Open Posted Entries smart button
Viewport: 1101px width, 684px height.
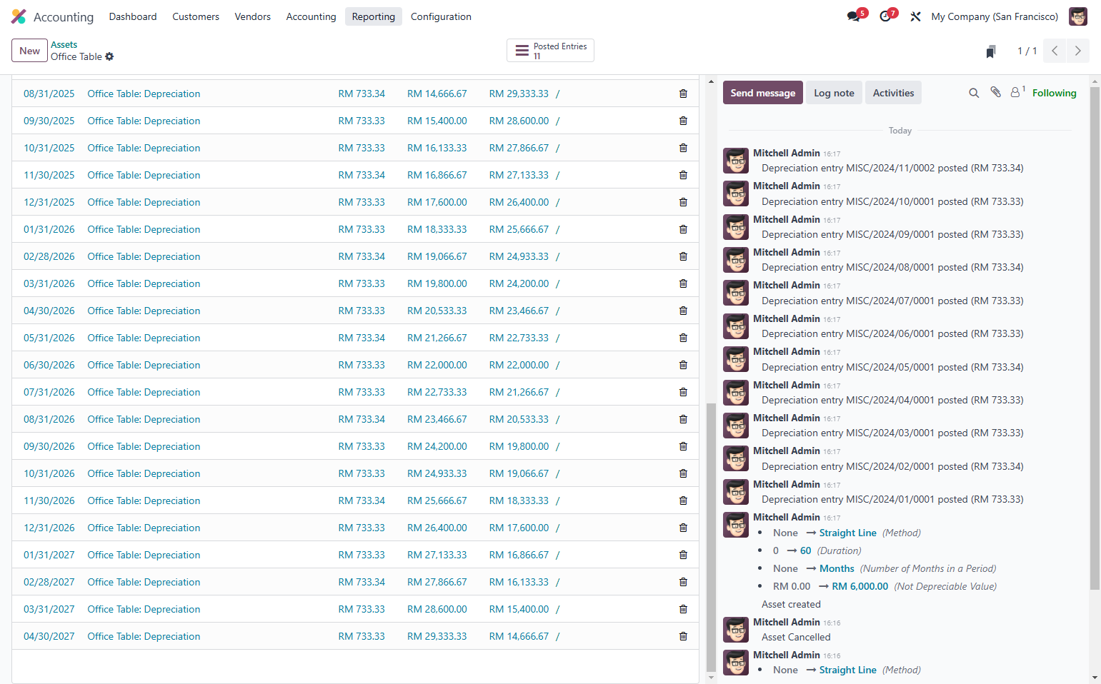pos(550,51)
